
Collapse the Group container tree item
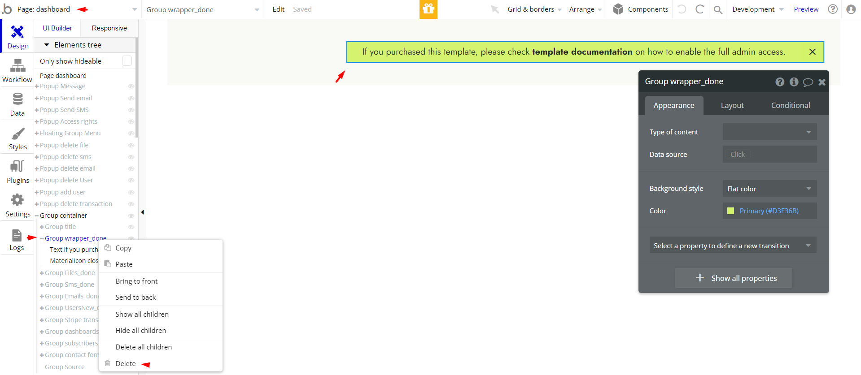pyautogui.click(x=37, y=216)
